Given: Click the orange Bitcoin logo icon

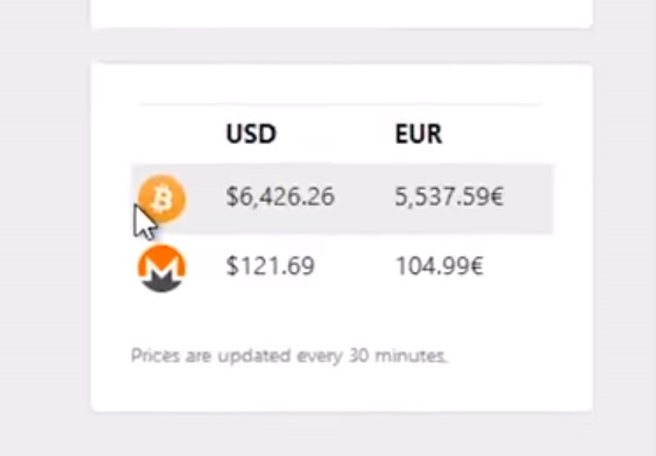Looking at the screenshot, I should pyautogui.click(x=162, y=197).
